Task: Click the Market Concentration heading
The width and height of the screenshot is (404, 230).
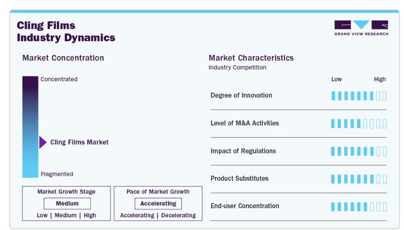Action: (x=63, y=58)
